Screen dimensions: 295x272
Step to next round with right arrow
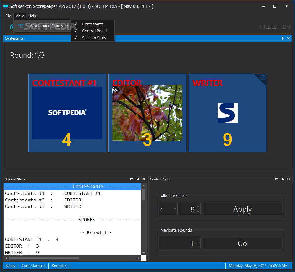coord(199,243)
